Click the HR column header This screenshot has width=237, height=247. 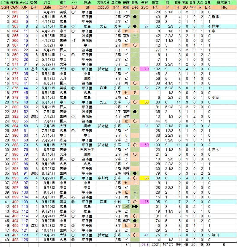click(224, 7)
